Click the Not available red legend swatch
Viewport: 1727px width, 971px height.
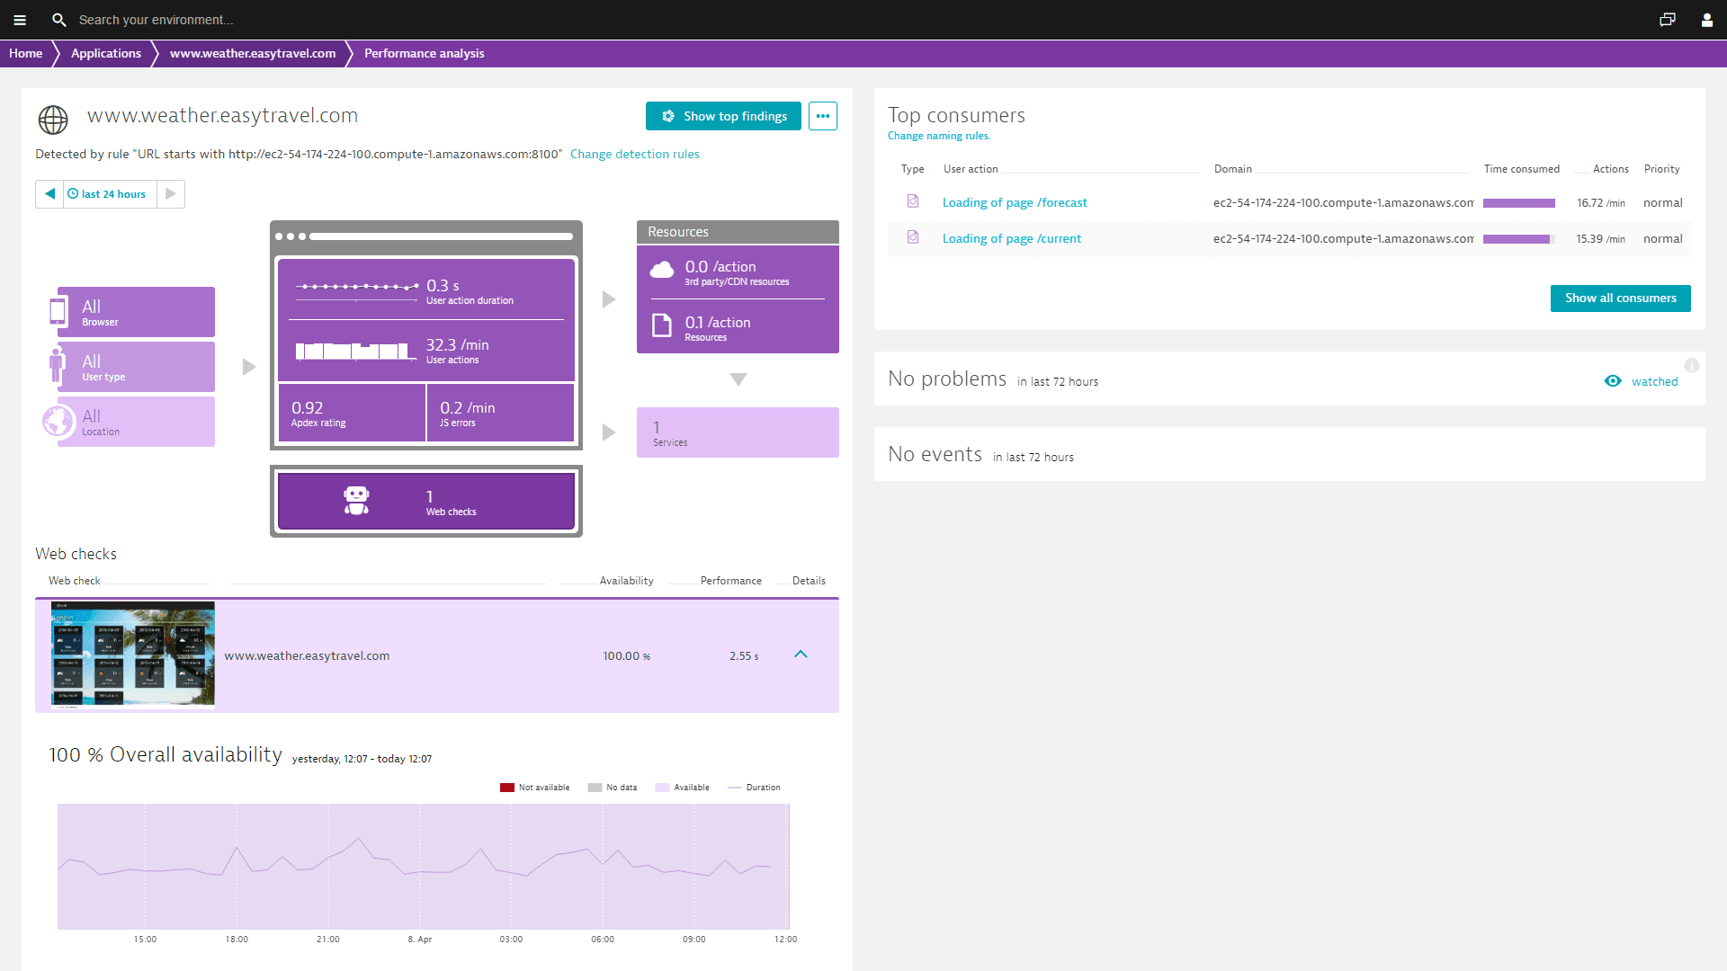click(x=507, y=788)
